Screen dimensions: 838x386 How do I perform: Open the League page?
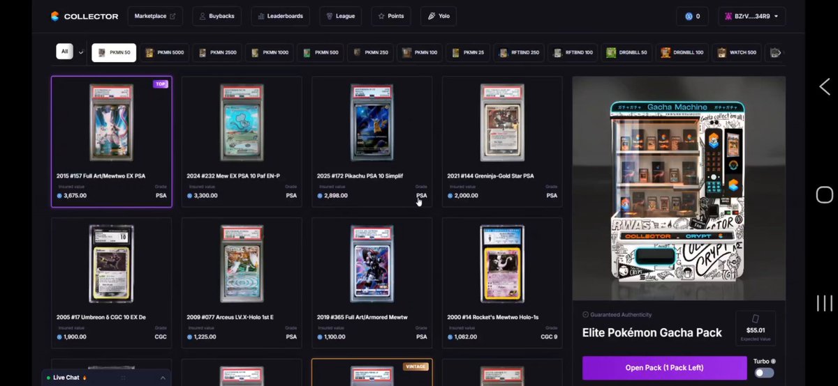341,16
